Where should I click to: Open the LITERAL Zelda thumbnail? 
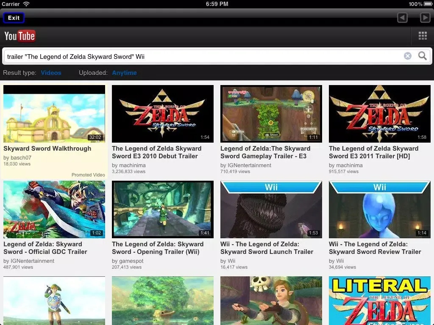coord(380,301)
